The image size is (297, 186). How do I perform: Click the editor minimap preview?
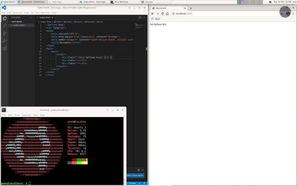coord(140,26)
